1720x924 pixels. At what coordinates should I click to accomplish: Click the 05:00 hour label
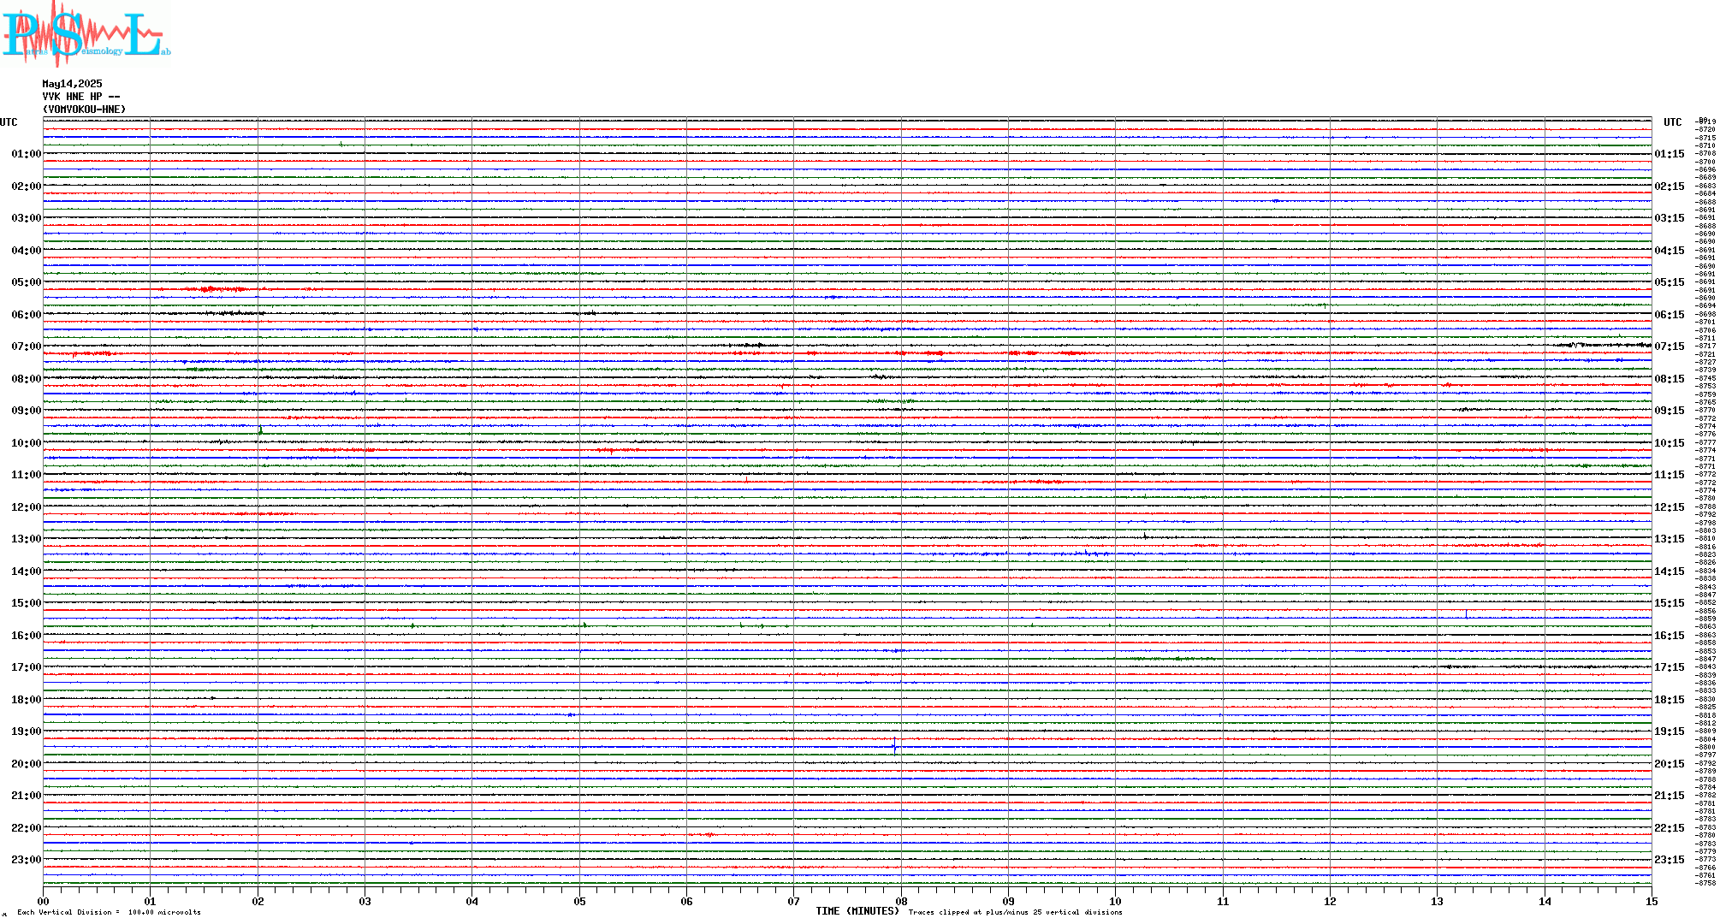pos(27,282)
